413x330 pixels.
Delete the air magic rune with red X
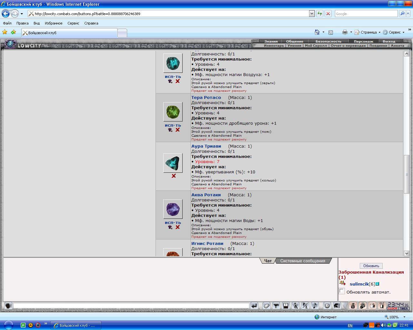point(177,81)
